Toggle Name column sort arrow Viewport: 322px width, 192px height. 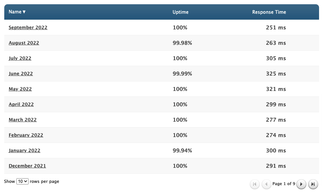tap(24, 12)
